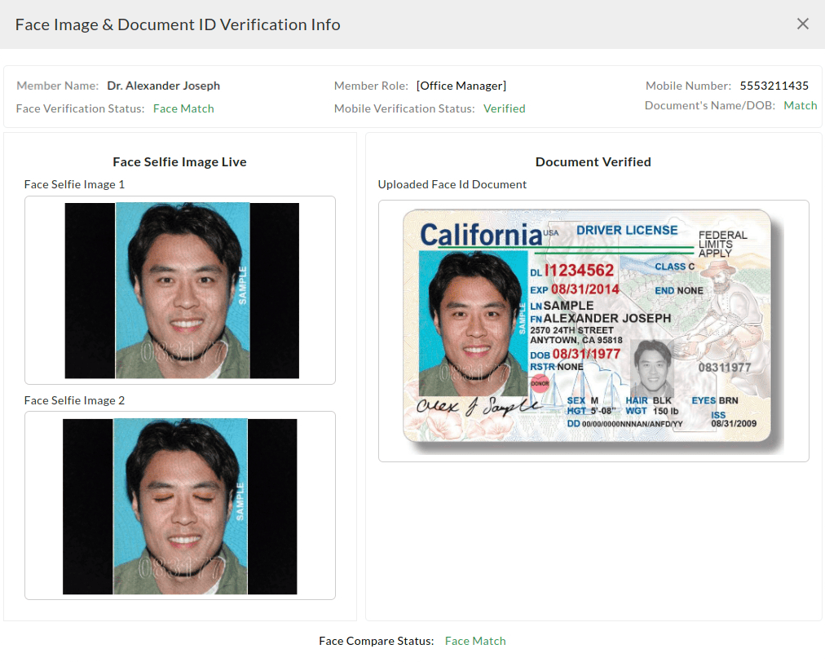Image resolution: width=825 pixels, height=662 pixels.
Task: Open Face Selfie Image 2 thumbnail
Action: click(x=179, y=505)
